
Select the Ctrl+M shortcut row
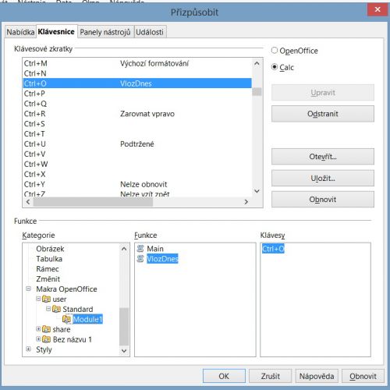click(x=137, y=63)
